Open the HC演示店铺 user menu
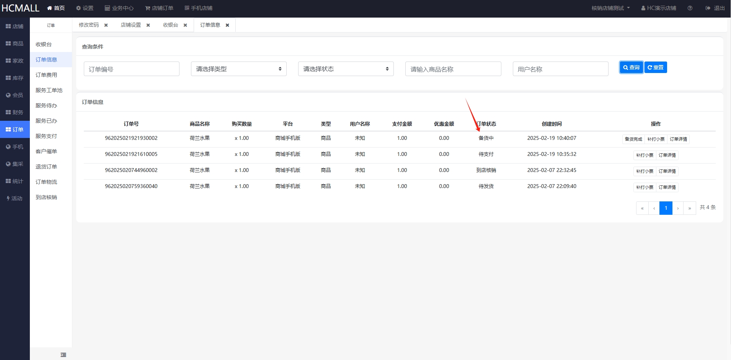731x360 pixels. click(659, 8)
